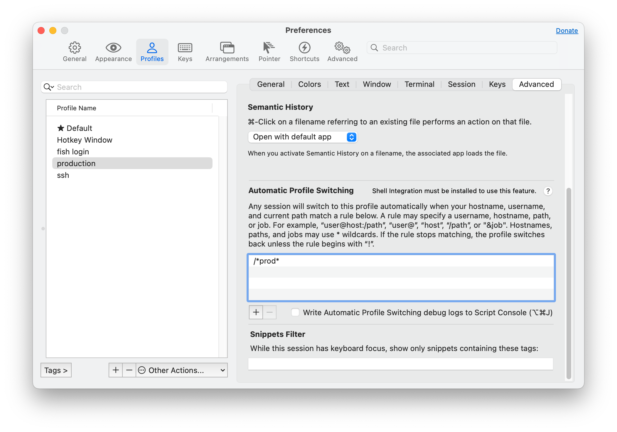The height and width of the screenshot is (432, 617).
Task: Expand the Semantic History action dropdown
Action: coord(303,137)
